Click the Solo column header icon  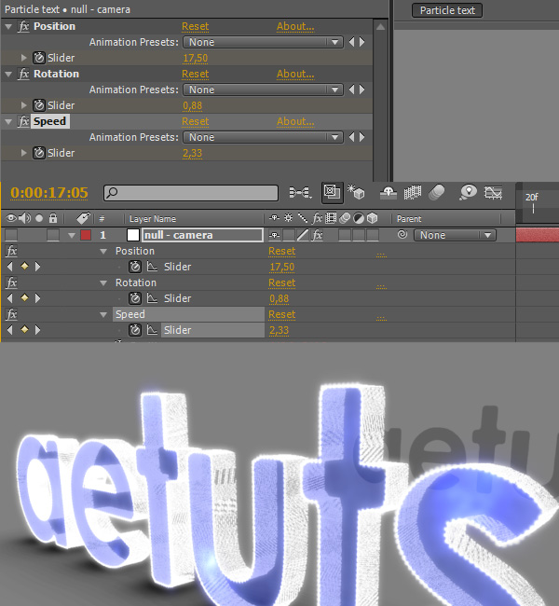(x=39, y=218)
